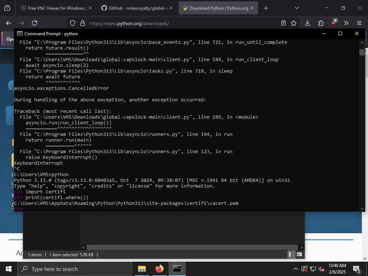Go forward in Firefox
This screenshot has width=368, height=276.
coord(22,23)
